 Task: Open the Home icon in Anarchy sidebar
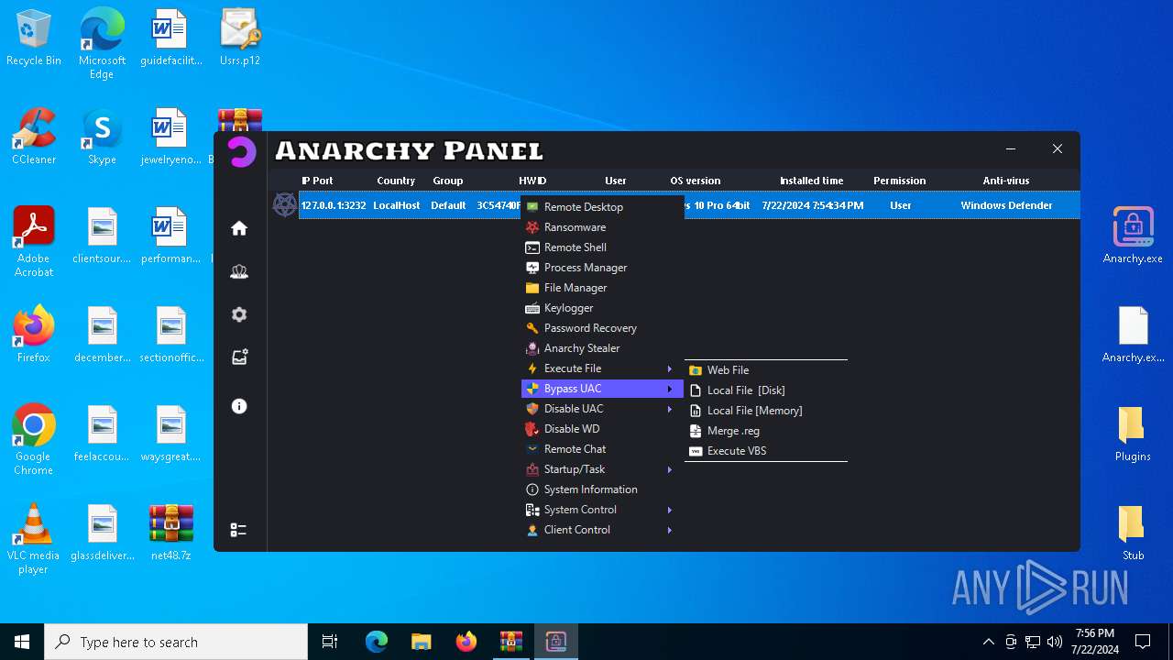[239, 228]
